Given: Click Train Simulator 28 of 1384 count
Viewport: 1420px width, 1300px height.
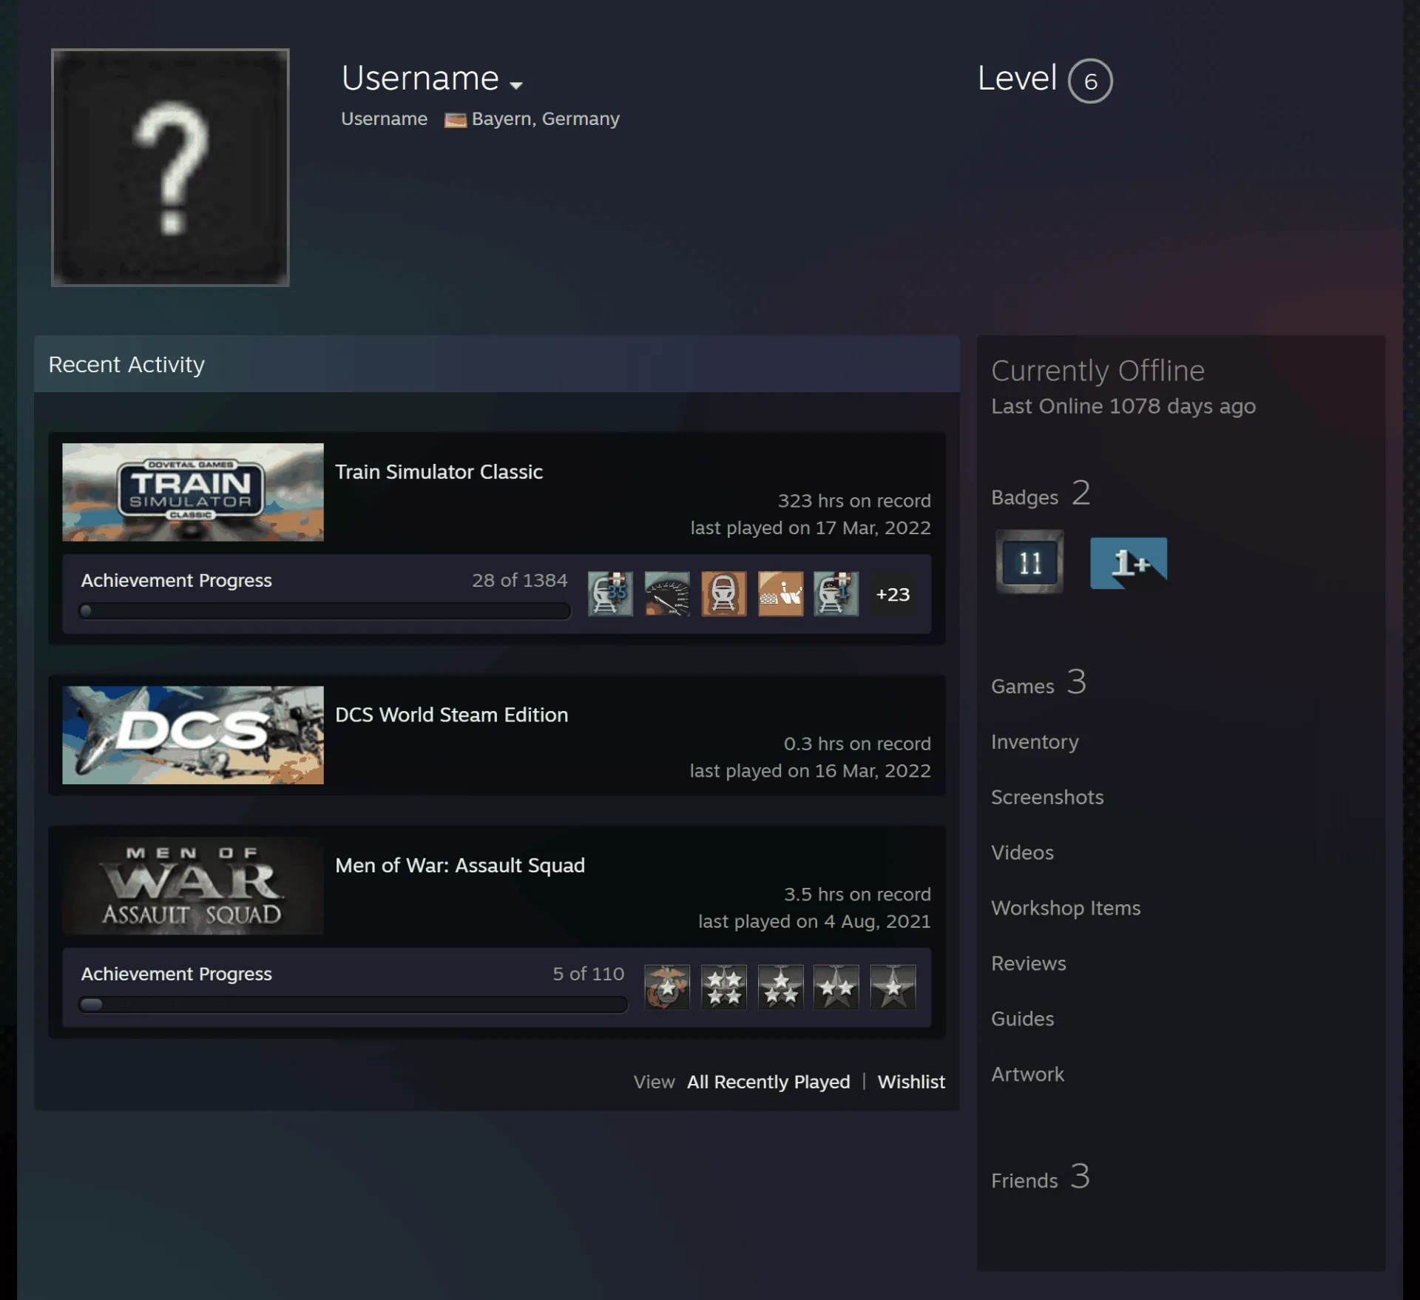Looking at the screenshot, I should pyautogui.click(x=519, y=580).
